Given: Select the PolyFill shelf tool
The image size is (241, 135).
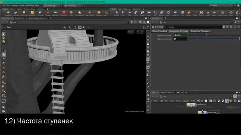Looking at the screenshot, I should tap(71, 13).
